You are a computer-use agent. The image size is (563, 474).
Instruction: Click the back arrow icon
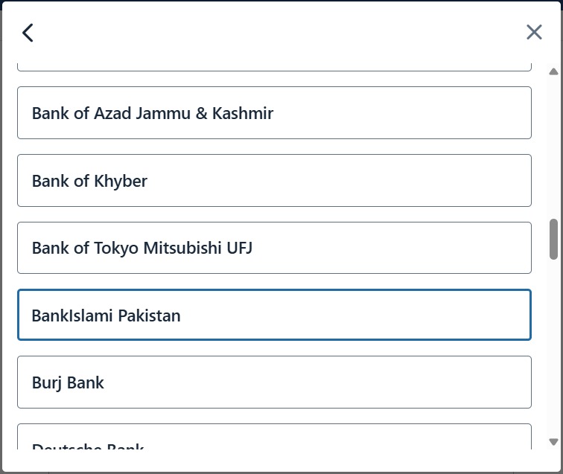(x=28, y=33)
